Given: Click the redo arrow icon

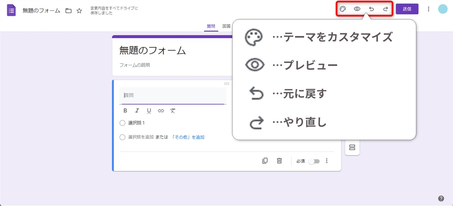Looking at the screenshot, I should [x=386, y=9].
